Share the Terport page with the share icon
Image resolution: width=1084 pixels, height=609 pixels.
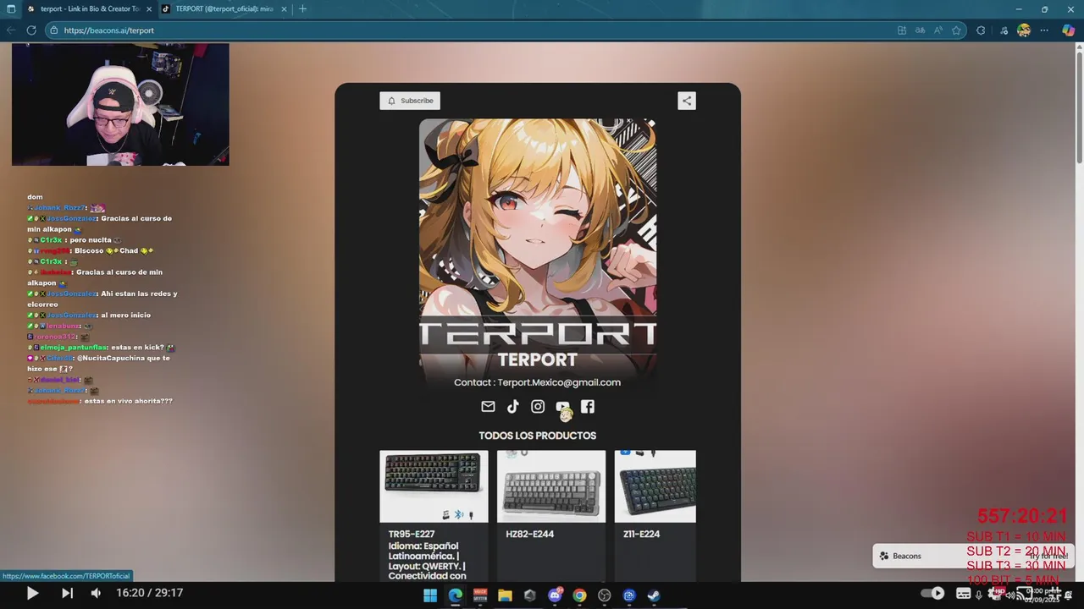687,101
